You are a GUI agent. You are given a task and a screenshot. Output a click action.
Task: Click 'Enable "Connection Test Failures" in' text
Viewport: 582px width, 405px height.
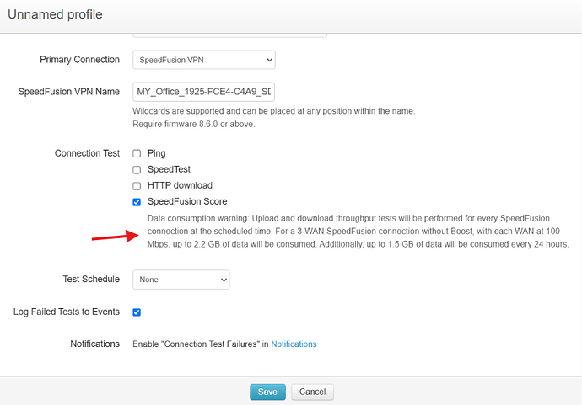pos(201,344)
